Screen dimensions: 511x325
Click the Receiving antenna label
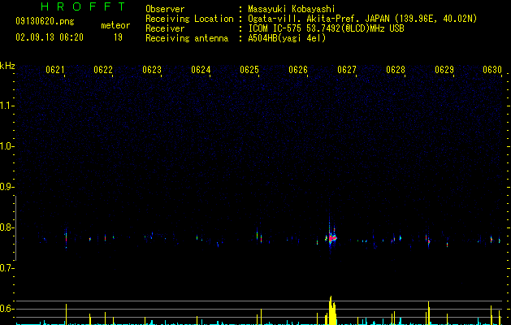[187, 38]
